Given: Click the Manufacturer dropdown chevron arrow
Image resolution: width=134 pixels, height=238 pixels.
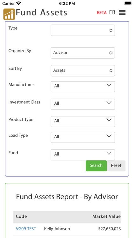Looking at the screenshot, I should 109,85.
